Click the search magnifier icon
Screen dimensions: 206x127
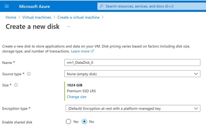point(101,6)
